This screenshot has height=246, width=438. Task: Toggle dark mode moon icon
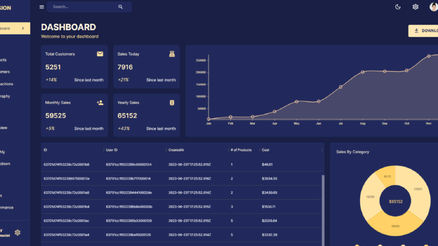tap(398, 7)
